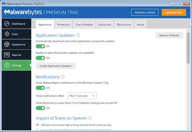The width and height of the screenshot is (192, 132).
Task: Select the Settings section
Action: pyautogui.click(x=16, y=65)
